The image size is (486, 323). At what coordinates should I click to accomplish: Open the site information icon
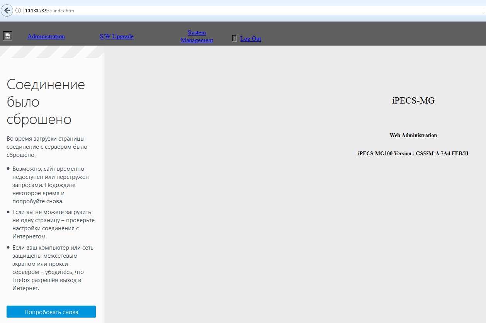click(x=18, y=11)
